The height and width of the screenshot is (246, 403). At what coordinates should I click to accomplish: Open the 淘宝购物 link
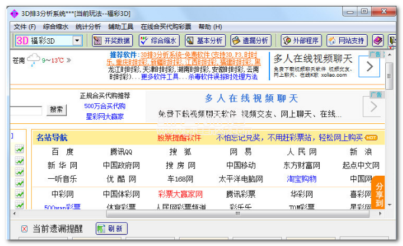(x=302, y=179)
